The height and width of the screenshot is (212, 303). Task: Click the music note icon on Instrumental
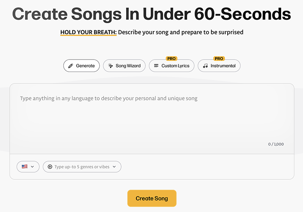(x=205, y=66)
